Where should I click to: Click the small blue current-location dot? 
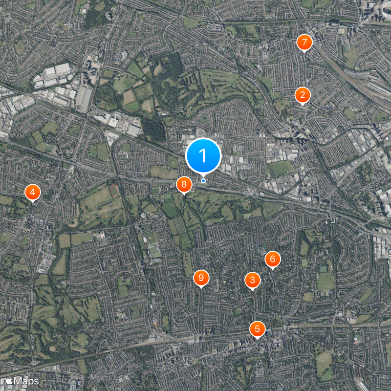(203, 181)
